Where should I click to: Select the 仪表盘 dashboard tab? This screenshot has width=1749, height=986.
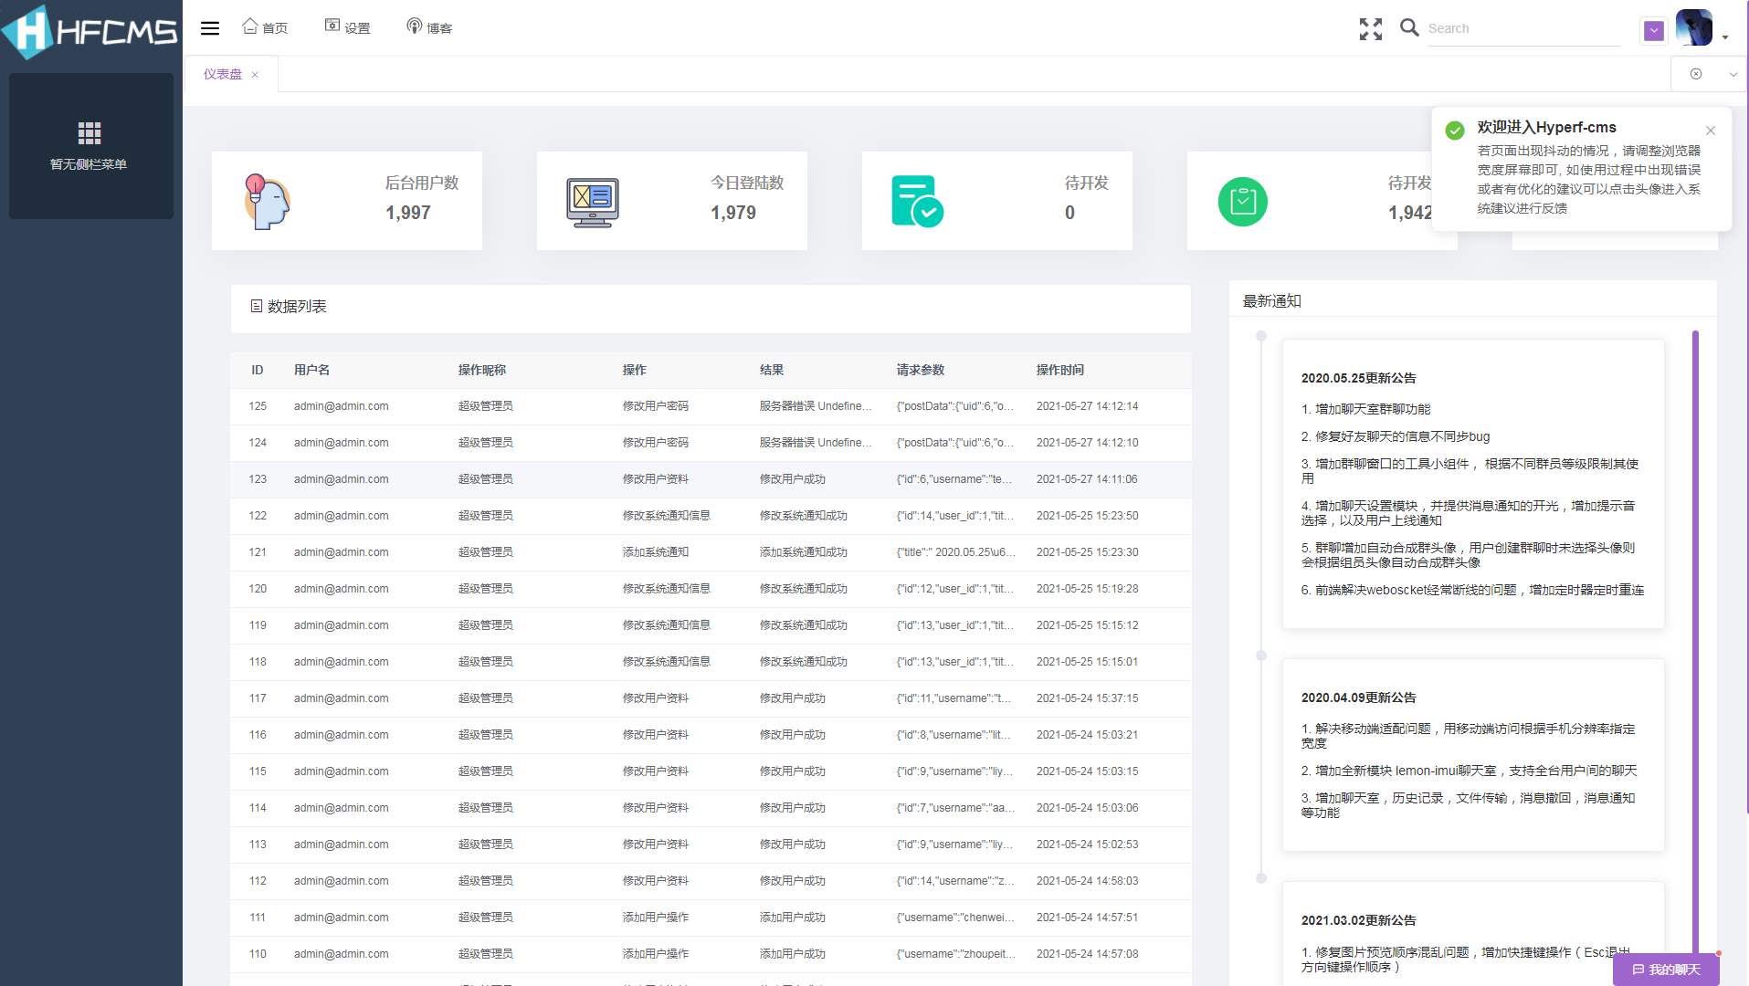223,74
